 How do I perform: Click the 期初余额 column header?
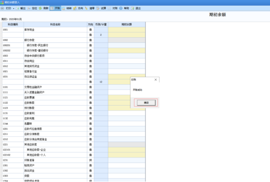click(127, 25)
